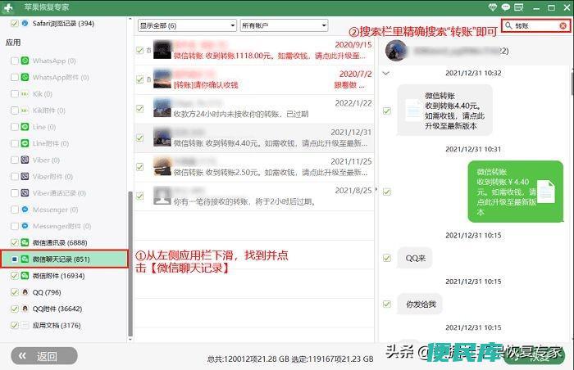574x370 pixels.
Task: Click the 返回 back button
Action: [x=44, y=356]
